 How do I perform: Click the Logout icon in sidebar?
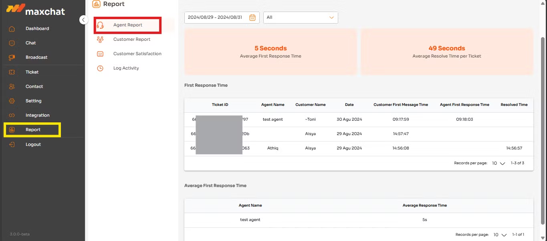[12, 145]
